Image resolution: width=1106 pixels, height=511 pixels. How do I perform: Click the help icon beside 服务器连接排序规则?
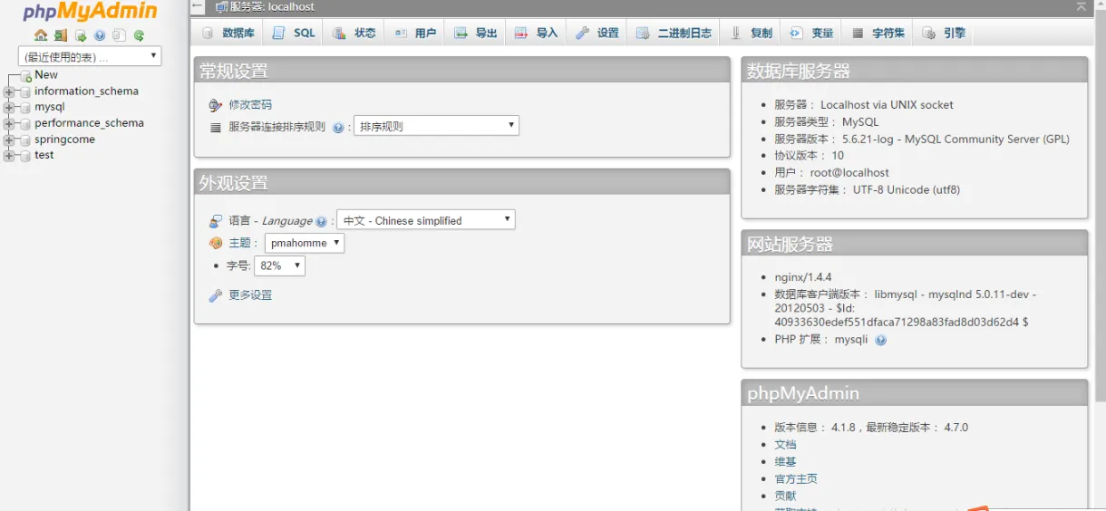338,128
